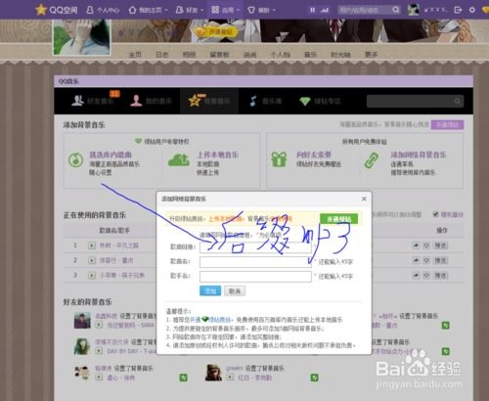Click the blue 添加 button in dialog
This screenshot has width=489, height=401.
click(210, 290)
